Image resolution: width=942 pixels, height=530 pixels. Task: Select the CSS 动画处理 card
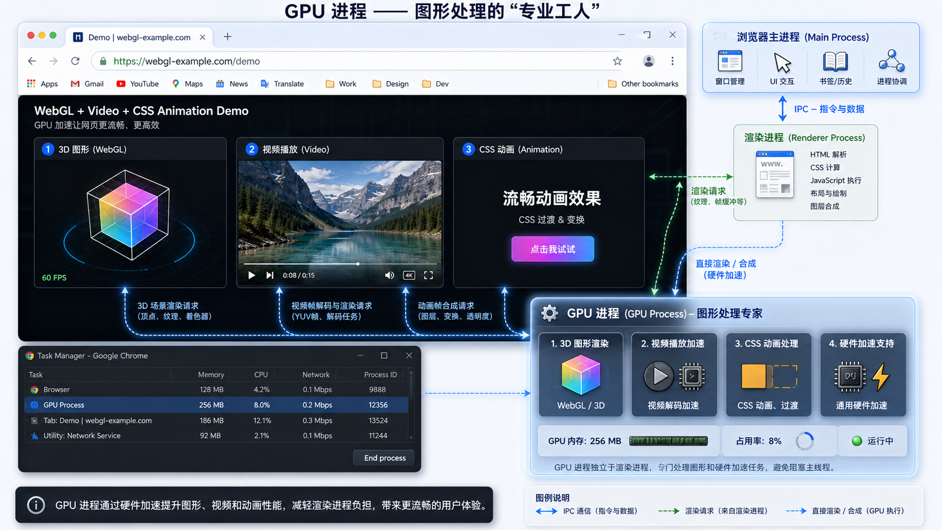(x=768, y=375)
